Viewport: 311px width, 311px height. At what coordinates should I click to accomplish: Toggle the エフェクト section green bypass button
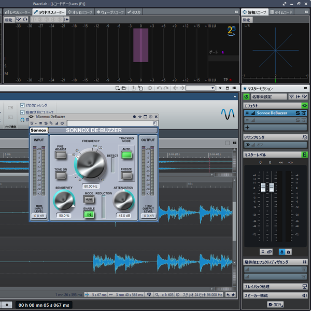304,106
